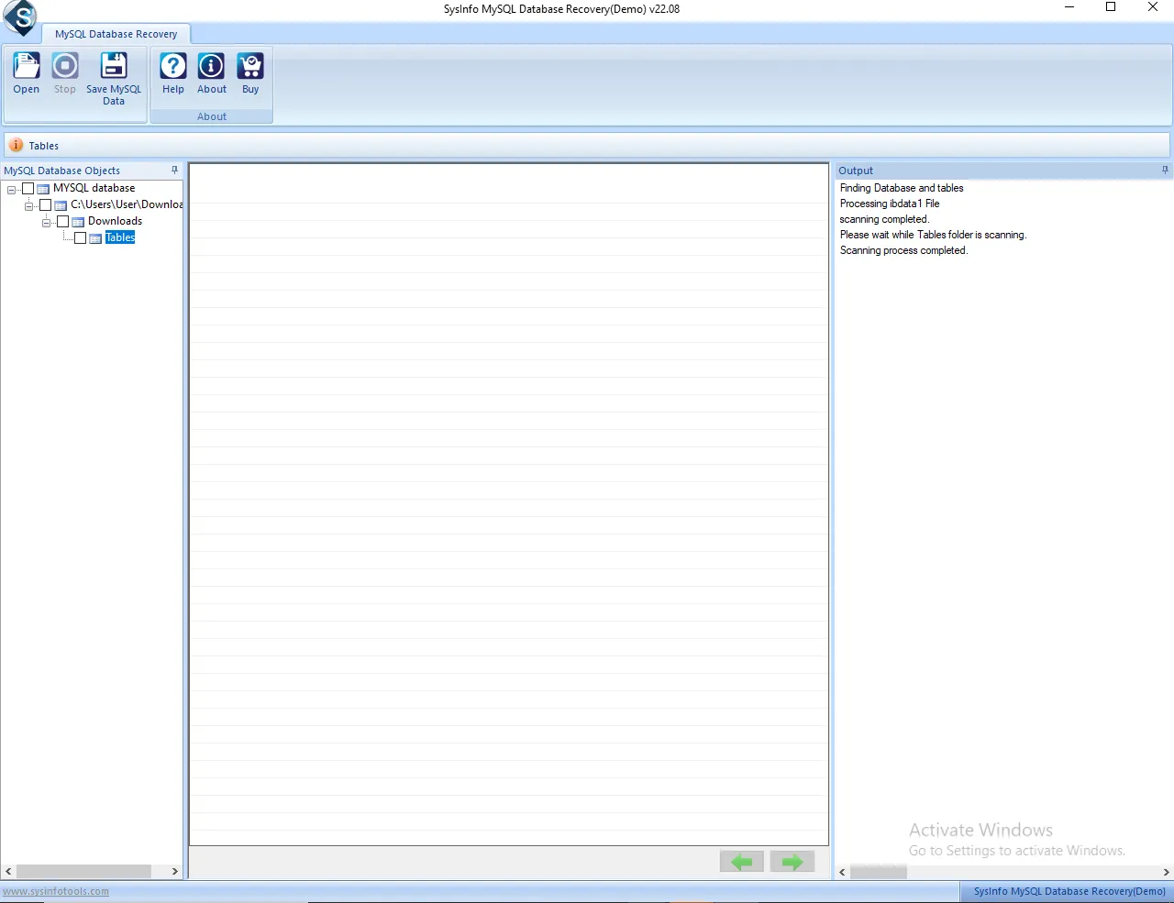Click the 'About' ribbon group label
Image resolution: width=1174 pixels, height=903 pixels.
[x=212, y=116]
